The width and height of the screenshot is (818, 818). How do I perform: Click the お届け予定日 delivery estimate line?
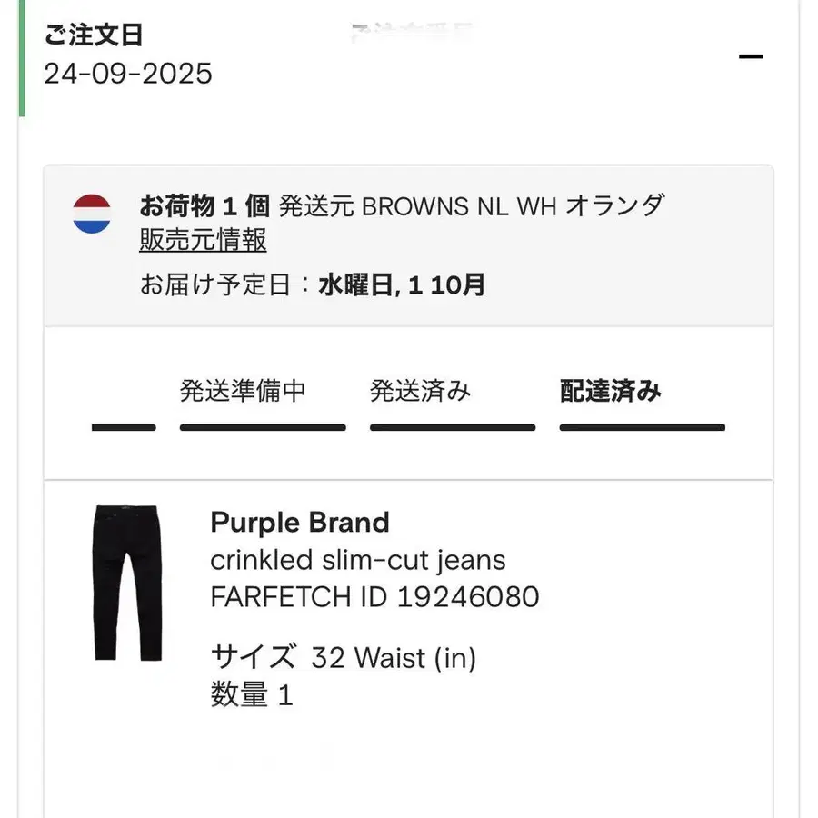point(312,285)
